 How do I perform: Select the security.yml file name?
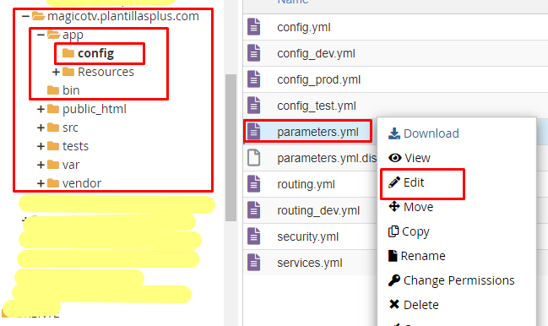point(308,237)
